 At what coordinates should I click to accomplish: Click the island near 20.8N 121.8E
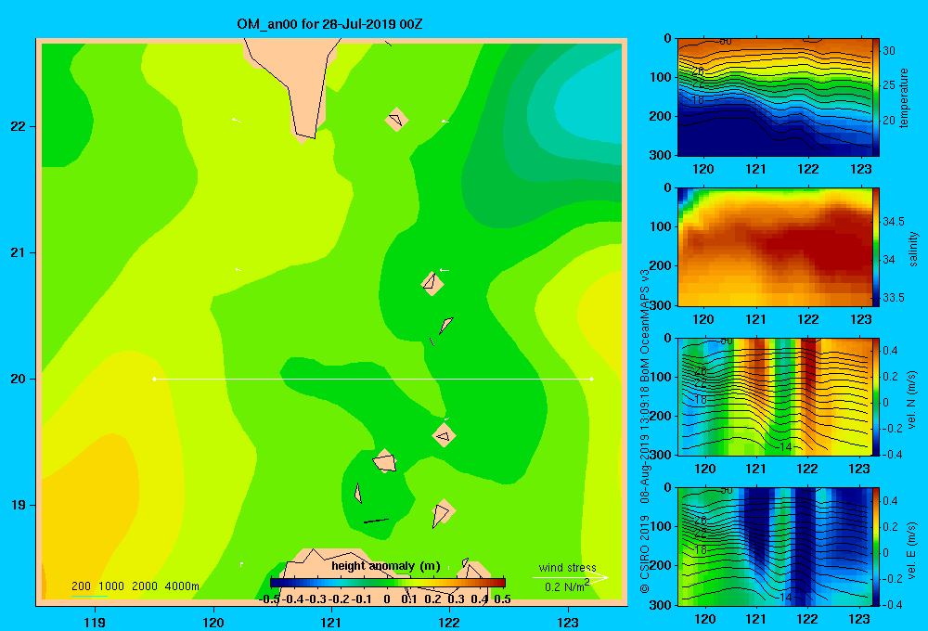[432, 283]
